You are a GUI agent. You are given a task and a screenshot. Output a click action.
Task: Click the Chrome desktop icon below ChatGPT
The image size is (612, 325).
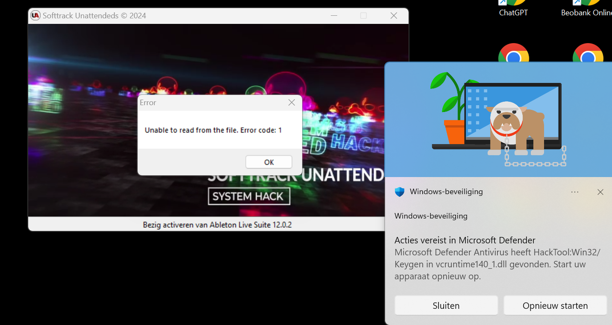tap(514, 54)
